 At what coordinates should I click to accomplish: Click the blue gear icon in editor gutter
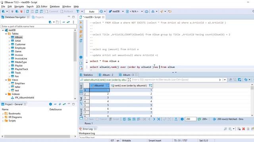tap(81, 57)
